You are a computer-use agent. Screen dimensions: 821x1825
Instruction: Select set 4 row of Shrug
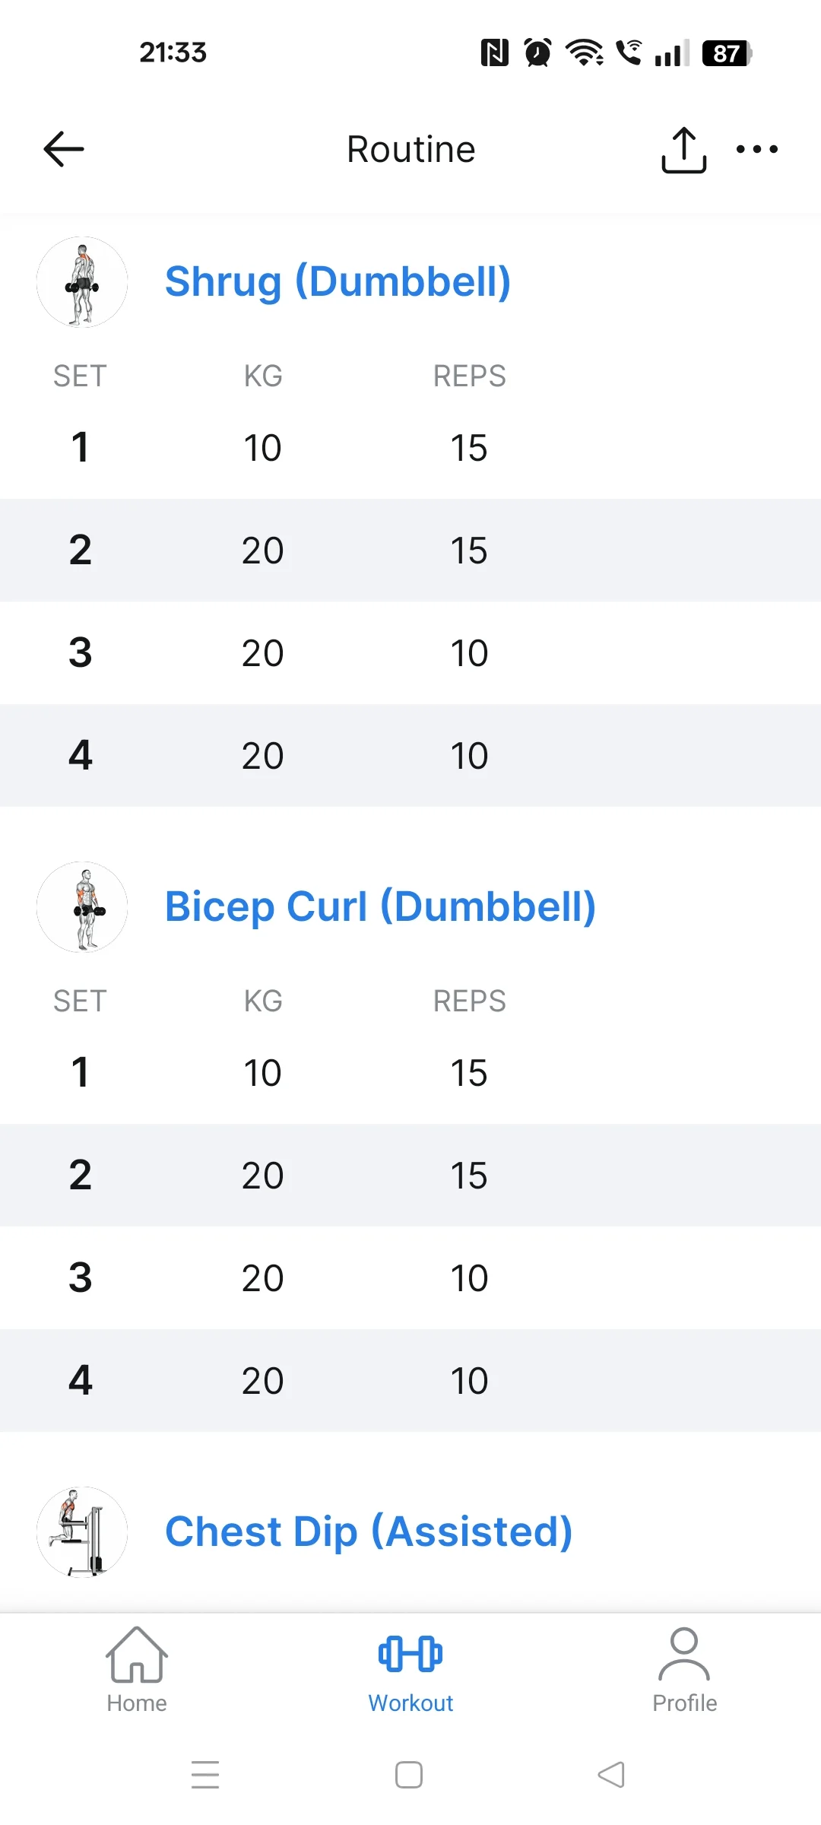click(x=410, y=756)
